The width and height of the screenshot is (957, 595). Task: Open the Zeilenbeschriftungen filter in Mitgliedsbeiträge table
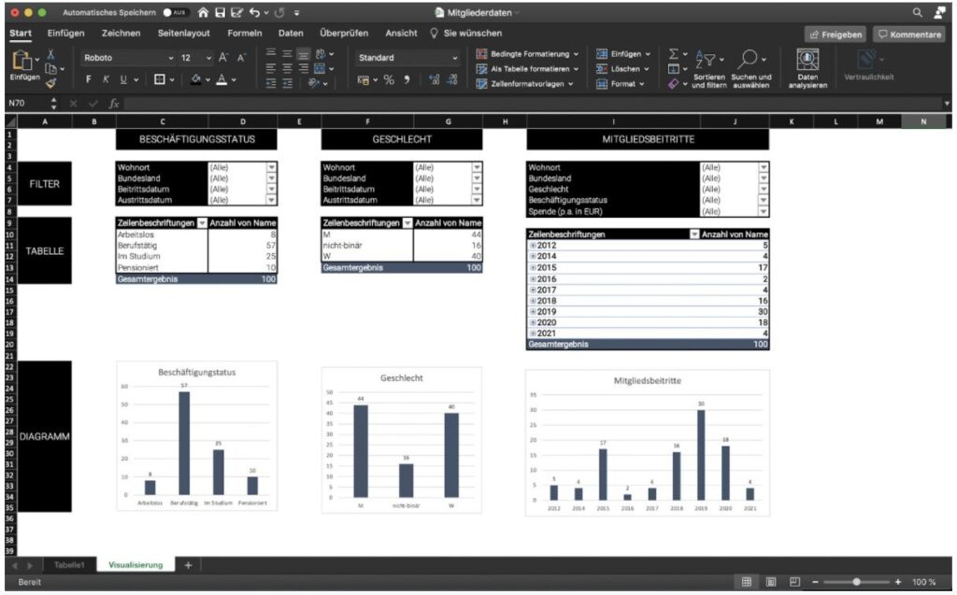pos(693,233)
